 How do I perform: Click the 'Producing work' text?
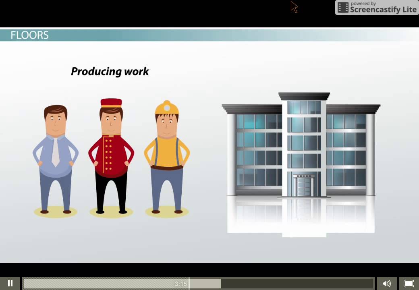(110, 72)
